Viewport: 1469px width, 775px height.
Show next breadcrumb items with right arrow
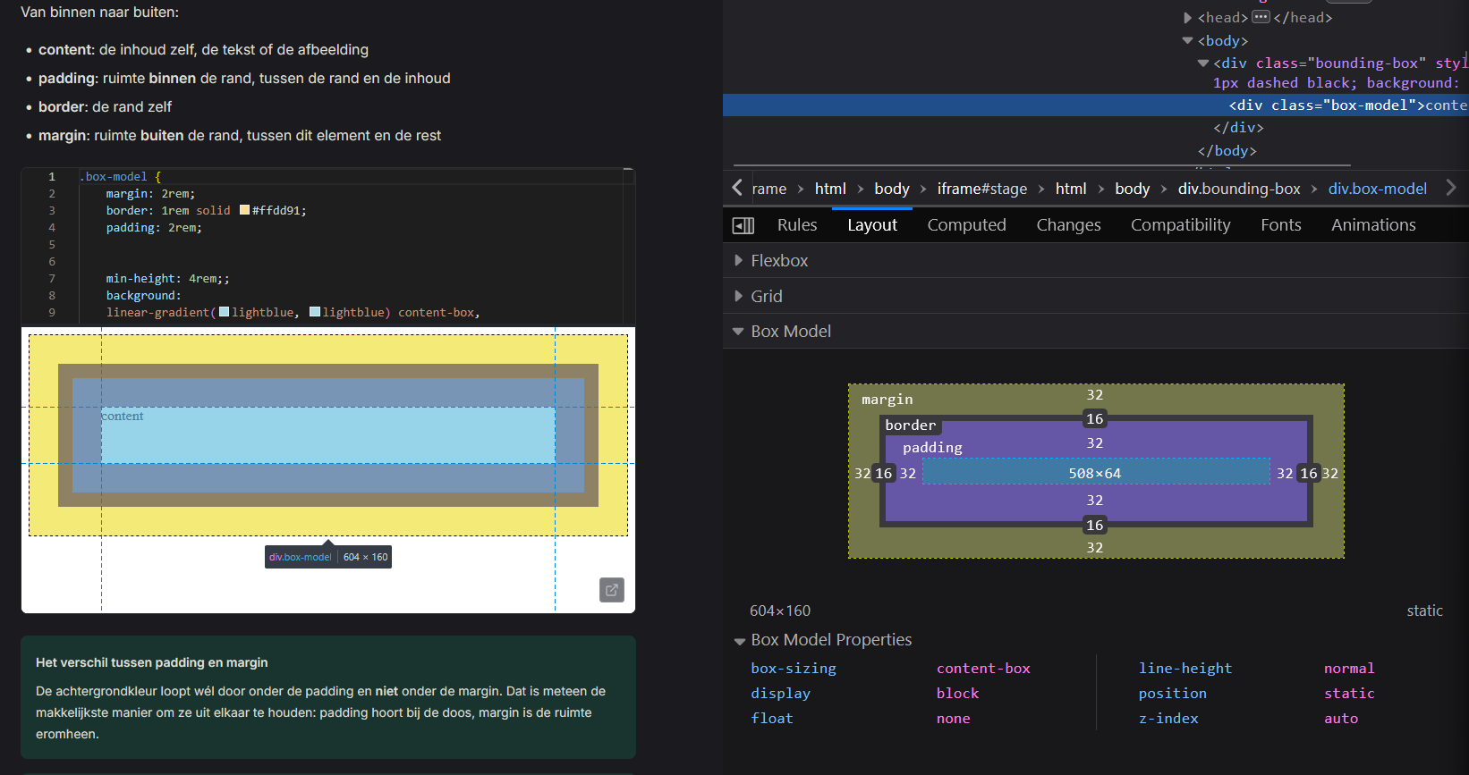pyautogui.click(x=1451, y=188)
